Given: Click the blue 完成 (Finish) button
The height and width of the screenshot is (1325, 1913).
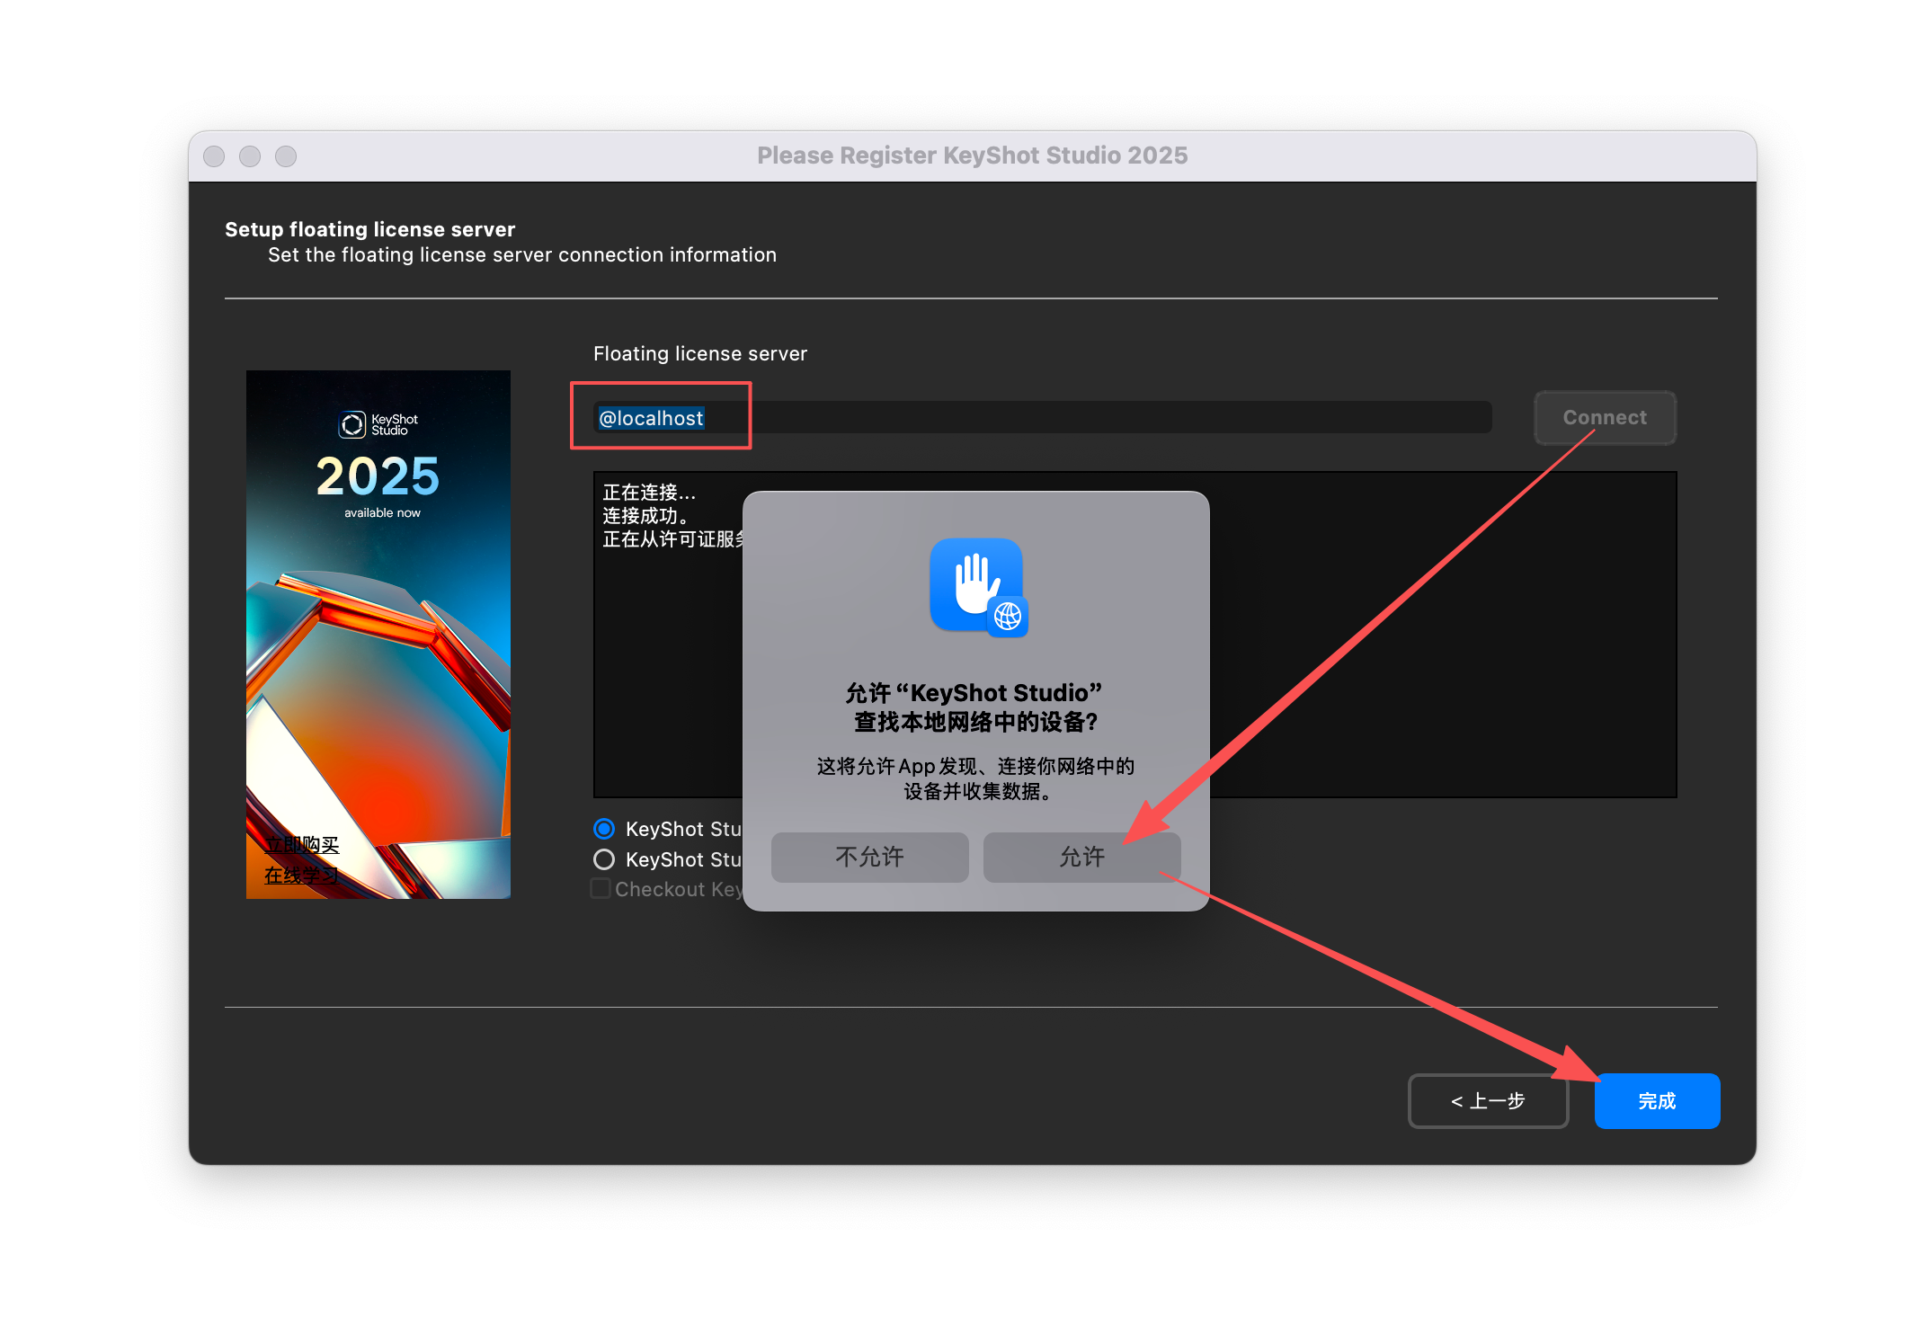Looking at the screenshot, I should [1656, 1100].
